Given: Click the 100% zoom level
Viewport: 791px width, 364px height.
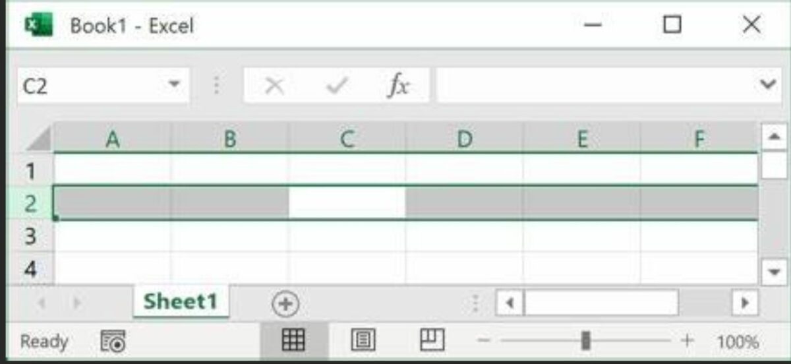Looking at the screenshot, I should coord(738,342).
